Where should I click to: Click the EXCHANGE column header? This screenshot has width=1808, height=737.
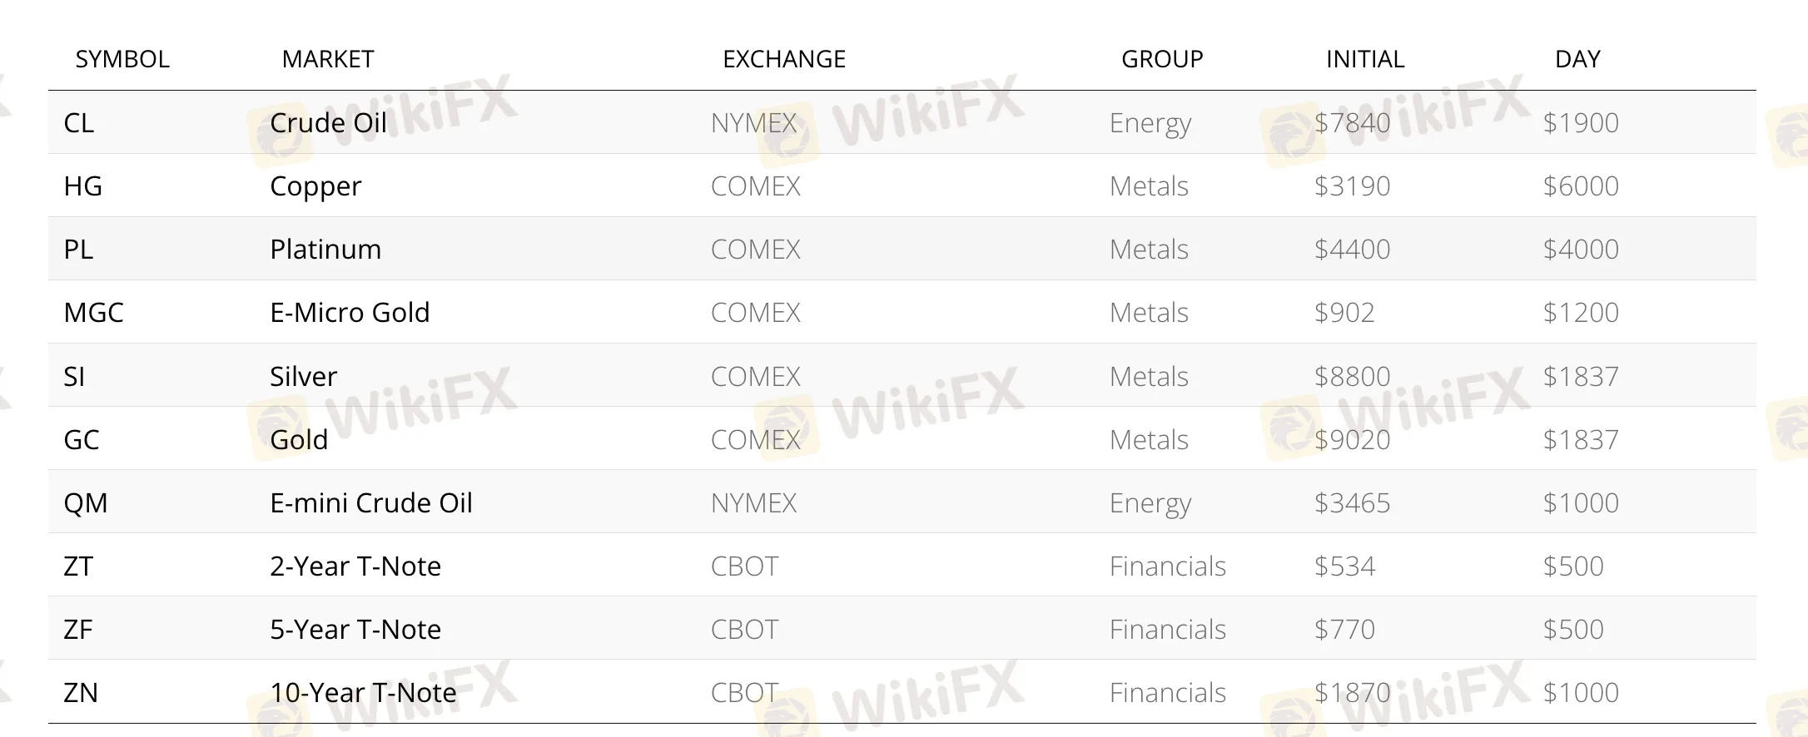pyautogui.click(x=783, y=59)
